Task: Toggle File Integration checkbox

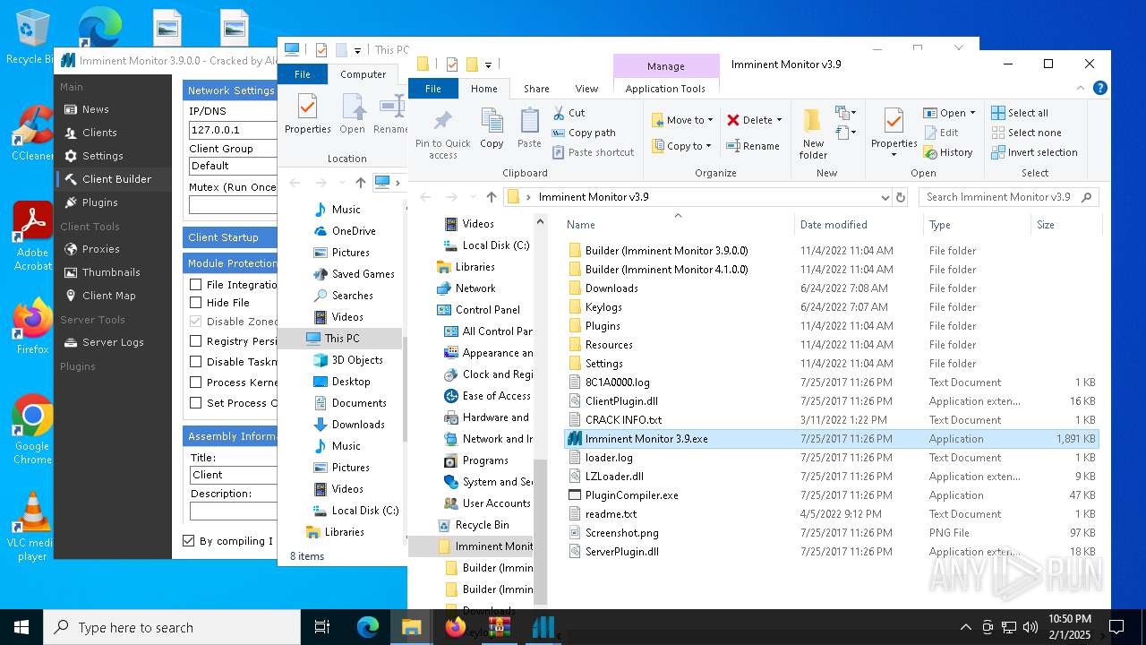Action: tap(195, 284)
